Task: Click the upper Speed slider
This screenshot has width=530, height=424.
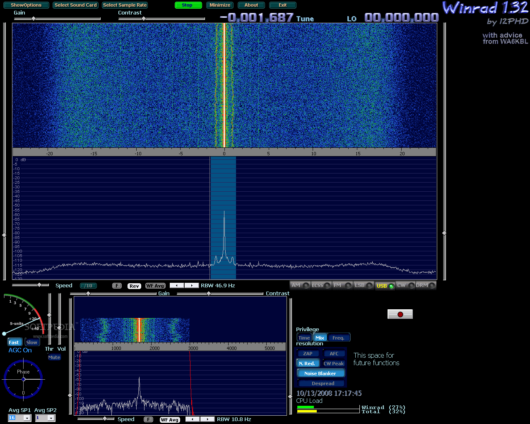Action: 31,285
